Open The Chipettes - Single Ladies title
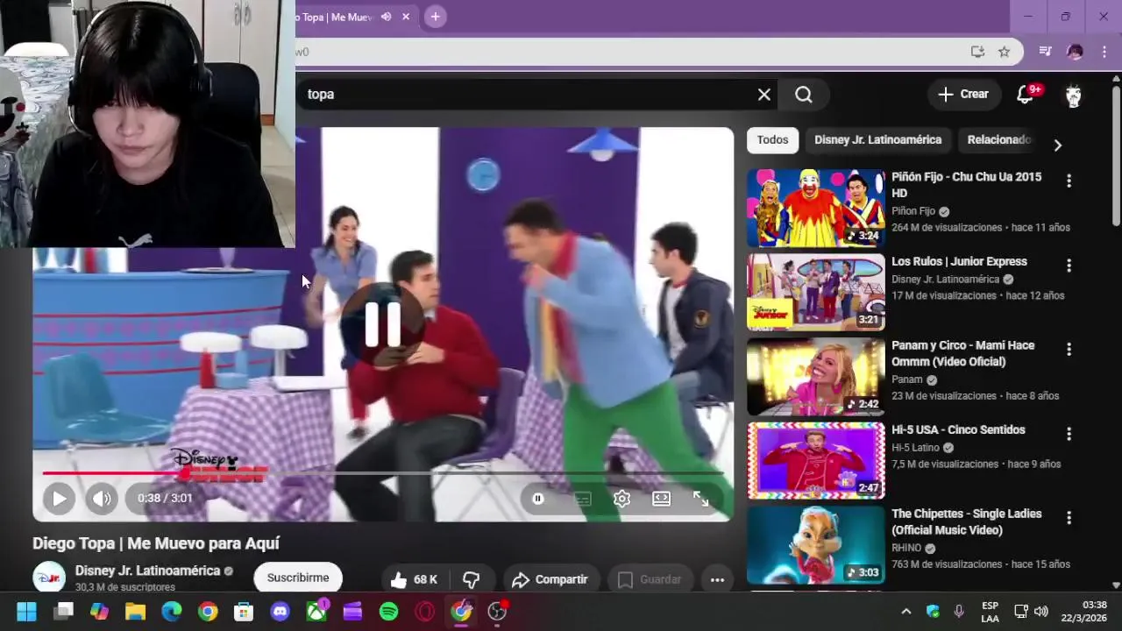The image size is (1122, 631). click(x=967, y=522)
